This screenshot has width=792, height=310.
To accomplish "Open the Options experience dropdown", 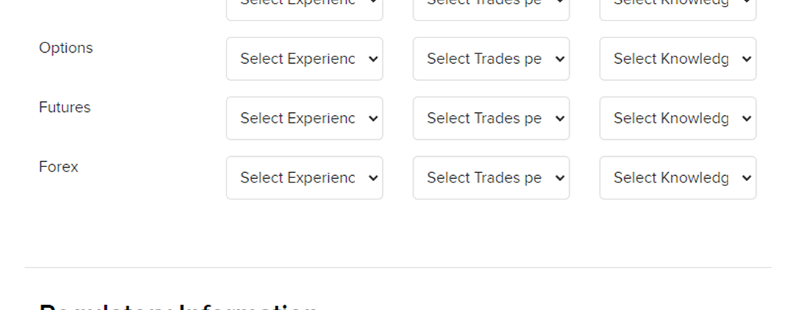I will (304, 59).
